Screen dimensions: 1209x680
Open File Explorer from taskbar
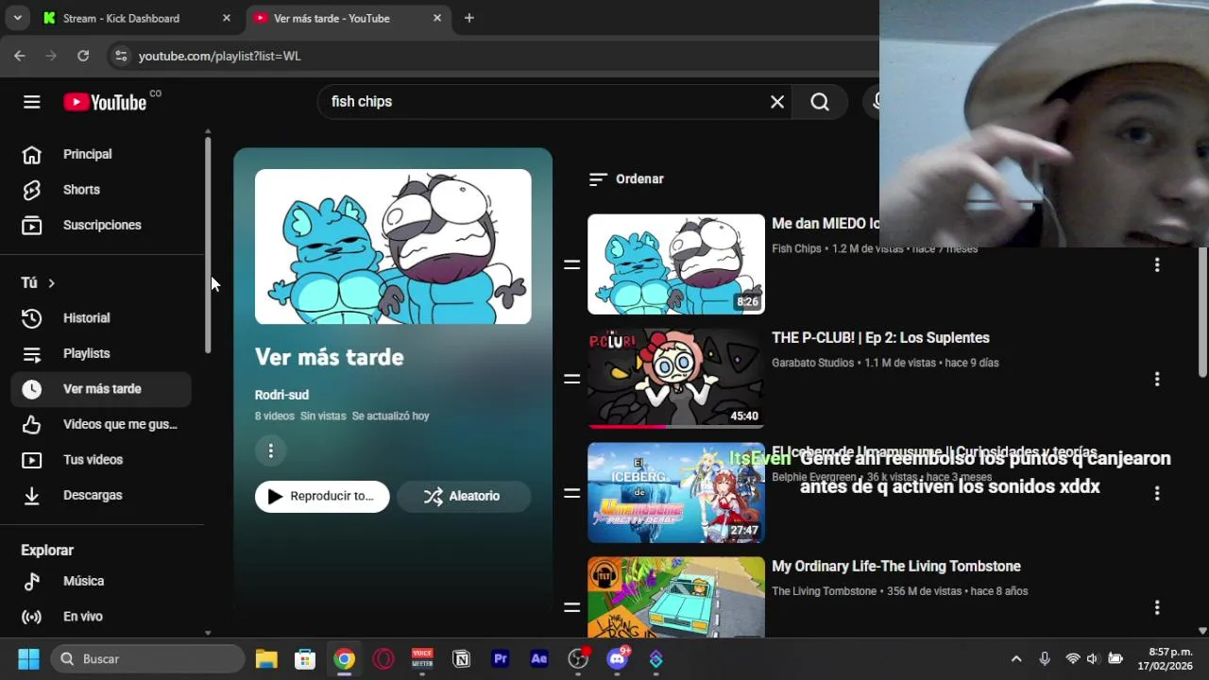tap(266, 659)
